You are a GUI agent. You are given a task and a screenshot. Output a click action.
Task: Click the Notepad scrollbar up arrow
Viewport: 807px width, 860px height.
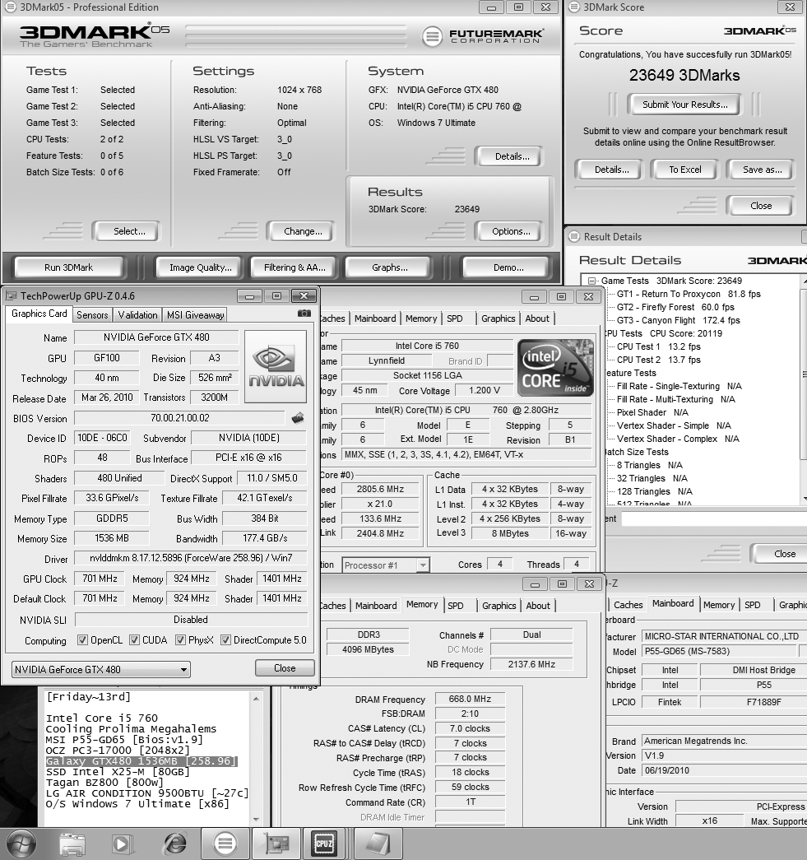256,698
